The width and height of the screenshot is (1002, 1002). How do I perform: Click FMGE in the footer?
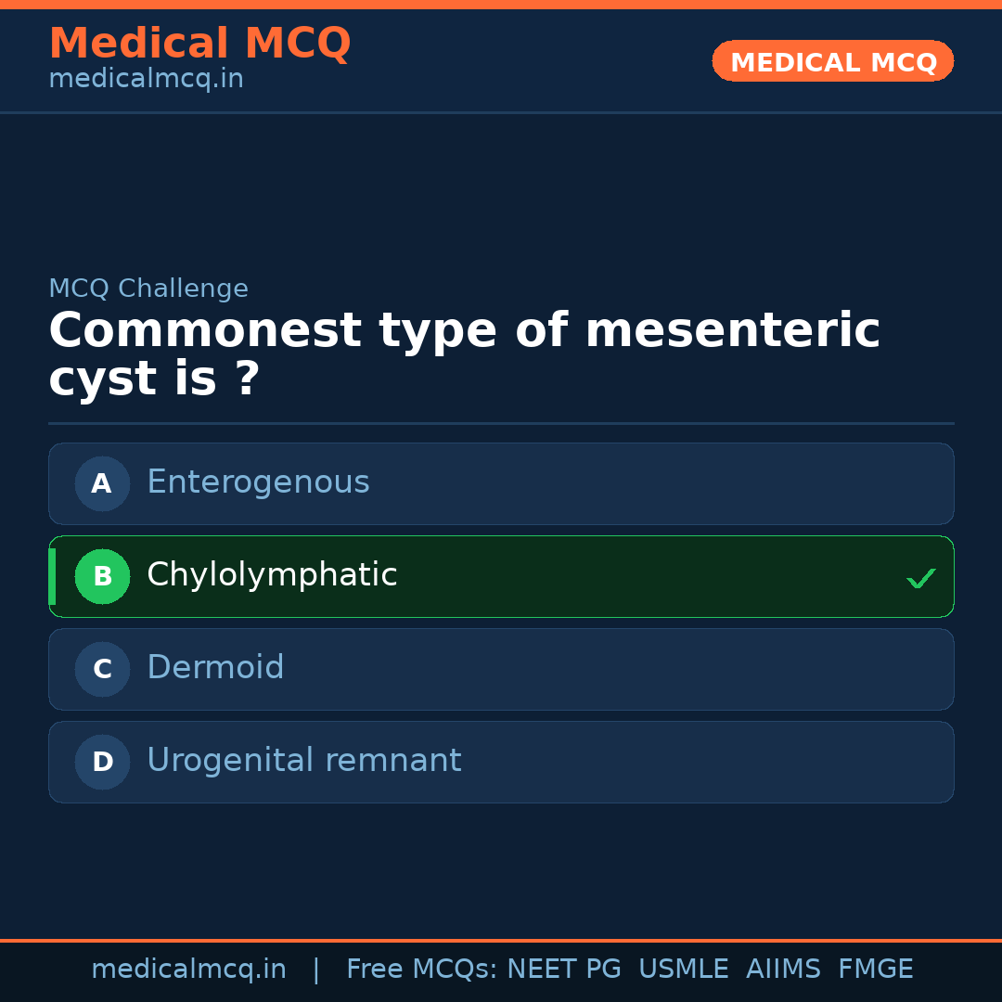click(x=875, y=970)
